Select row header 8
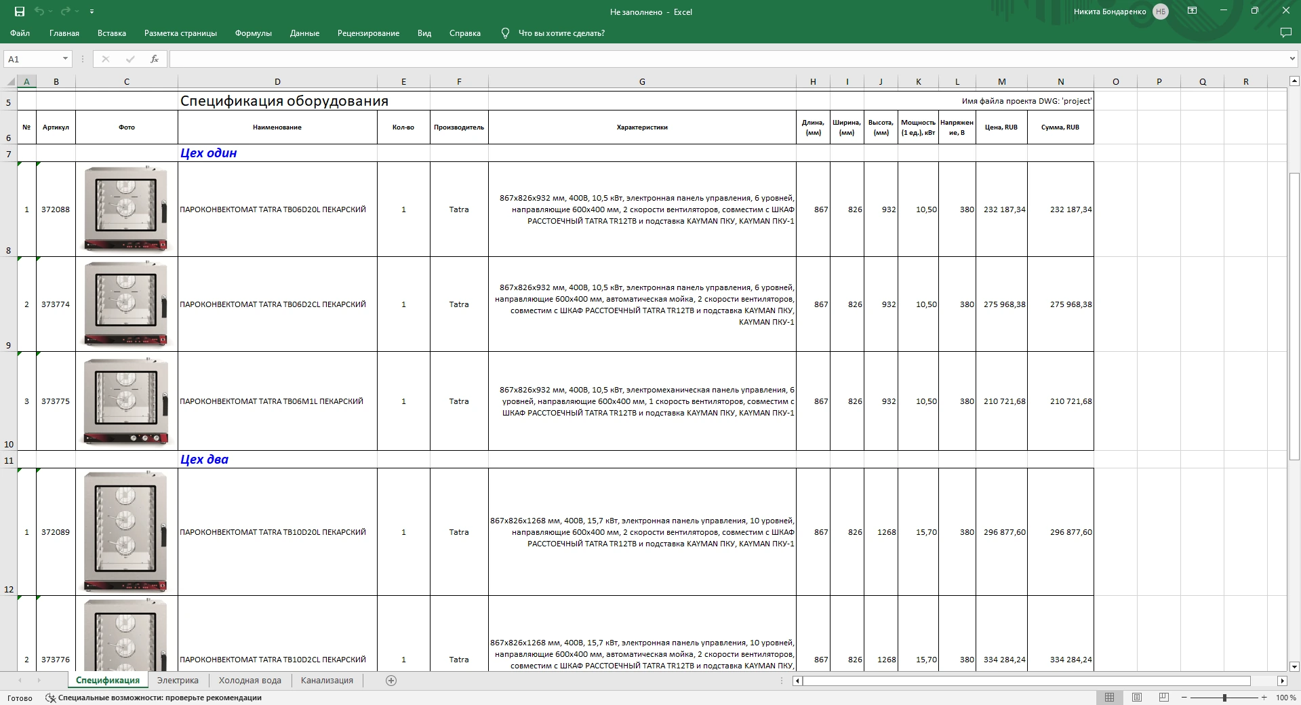 click(9, 209)
